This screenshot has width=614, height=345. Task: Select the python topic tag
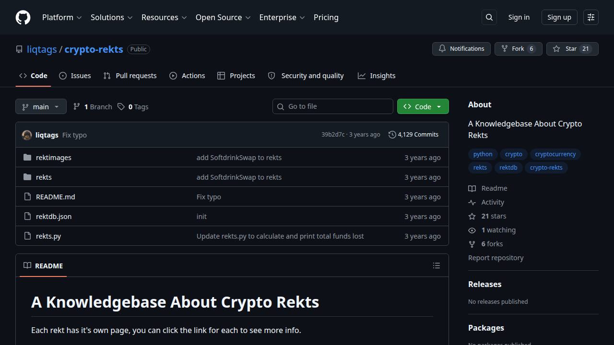click(483, 154)
